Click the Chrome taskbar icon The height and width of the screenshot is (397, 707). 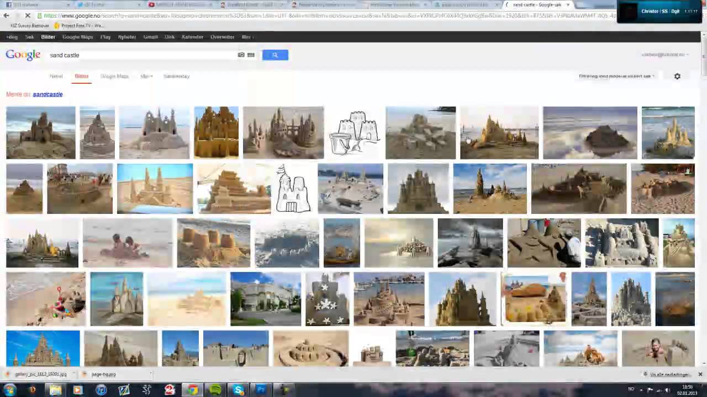tap(192, 390)
